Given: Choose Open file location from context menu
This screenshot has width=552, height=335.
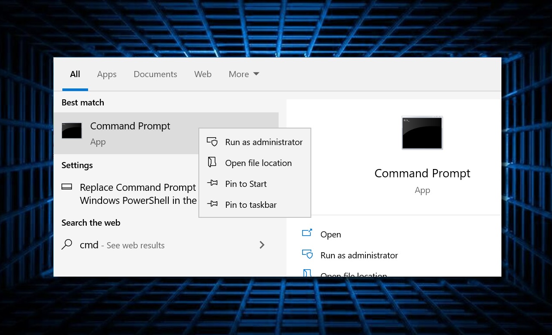Looking at the screenshot, I should (x=255, y=163).
